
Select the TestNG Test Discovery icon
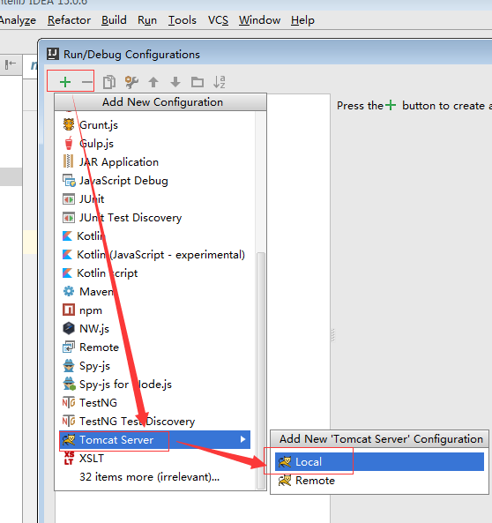pos(69,421)
